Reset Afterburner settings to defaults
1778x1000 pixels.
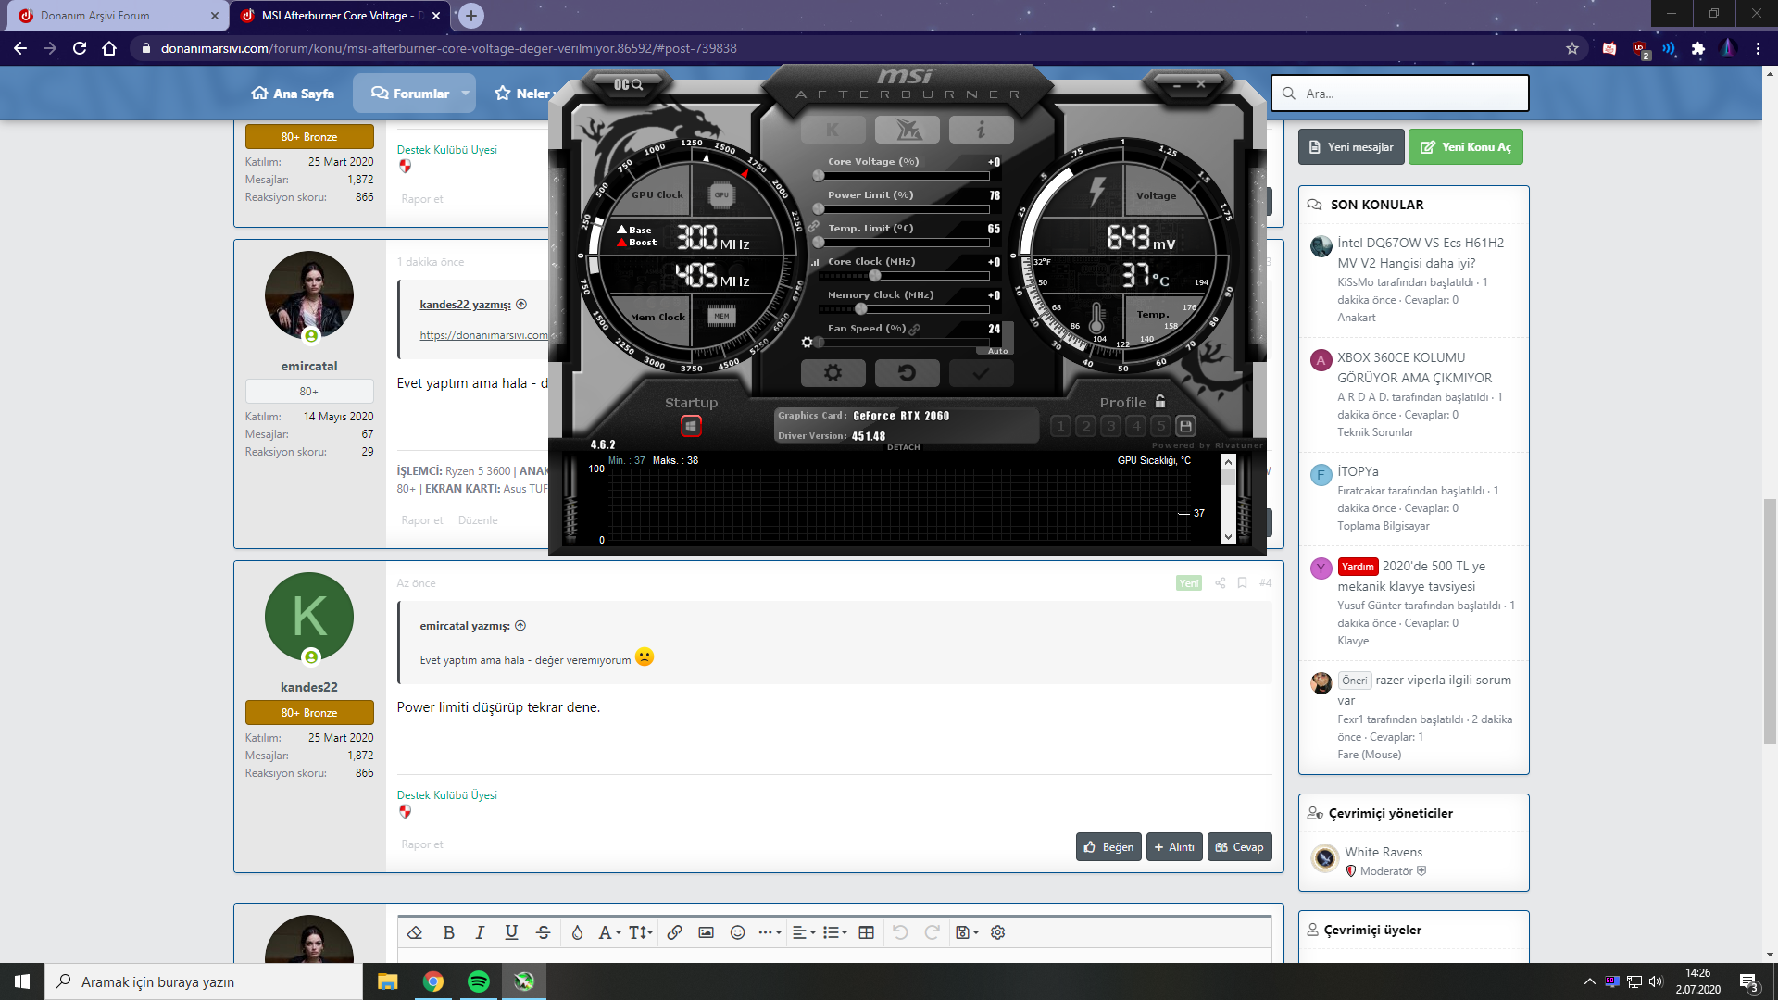(907, 373)
